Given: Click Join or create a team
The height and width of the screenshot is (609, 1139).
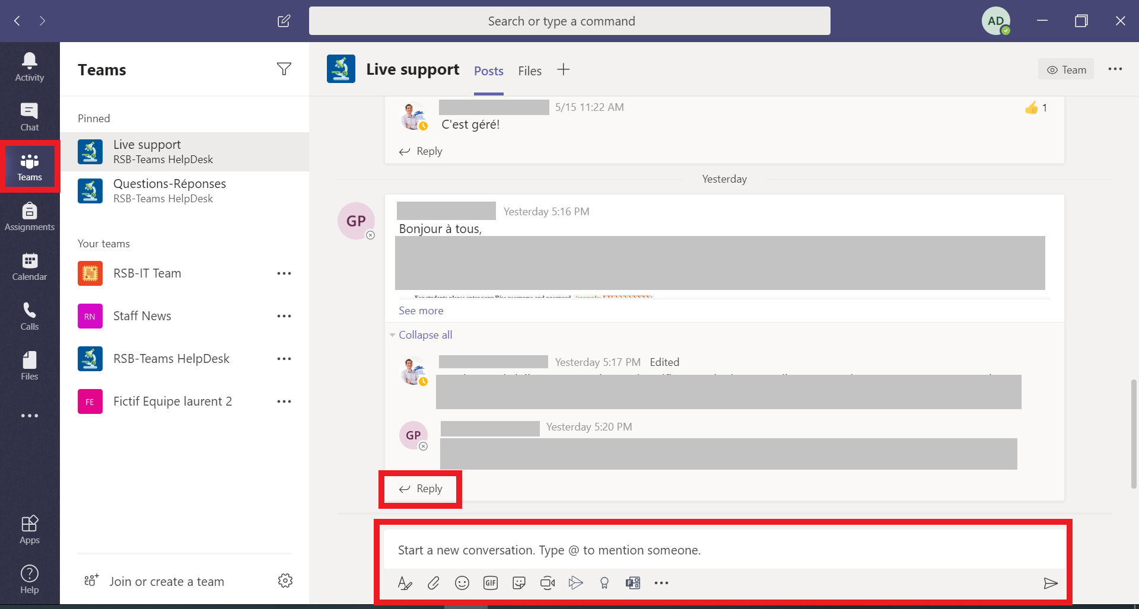Looking at the screenshot, I should pyautogui.click(x=154, y=581).
